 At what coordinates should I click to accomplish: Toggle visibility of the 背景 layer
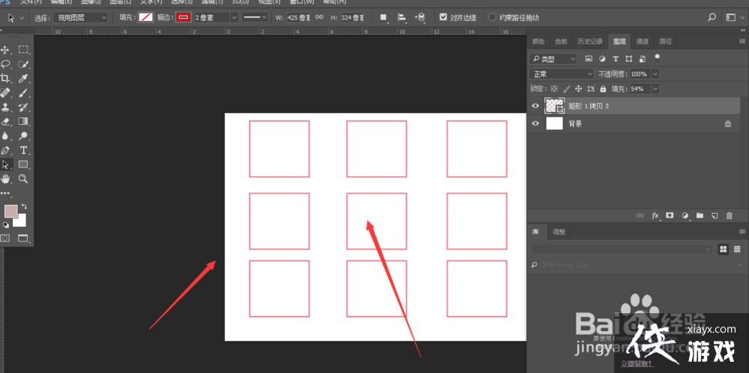click(535, 124)
